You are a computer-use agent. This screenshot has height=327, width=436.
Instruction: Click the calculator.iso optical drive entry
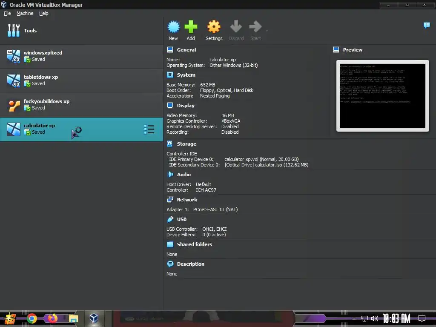[267, 165]
